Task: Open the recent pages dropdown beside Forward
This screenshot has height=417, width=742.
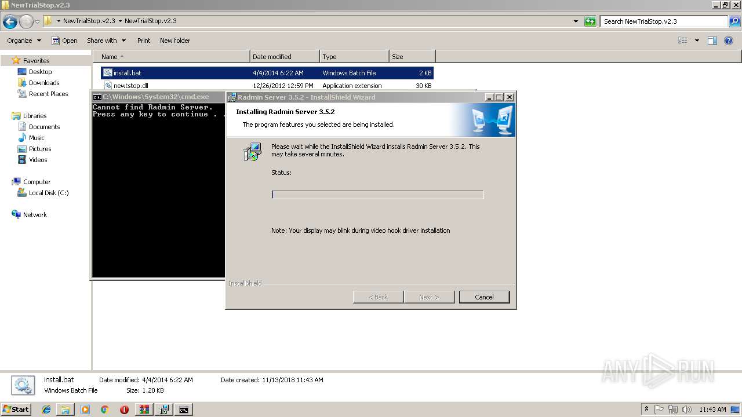Action: 37,22
